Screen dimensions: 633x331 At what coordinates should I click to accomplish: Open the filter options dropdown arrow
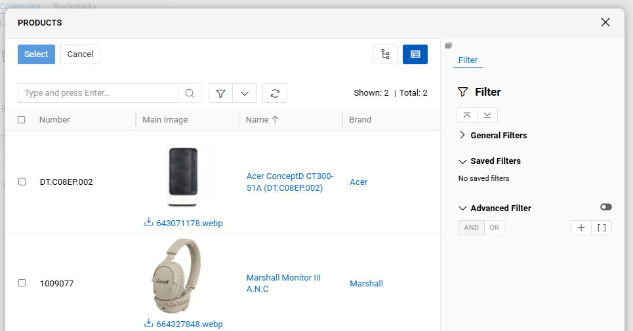pos(245,93)
